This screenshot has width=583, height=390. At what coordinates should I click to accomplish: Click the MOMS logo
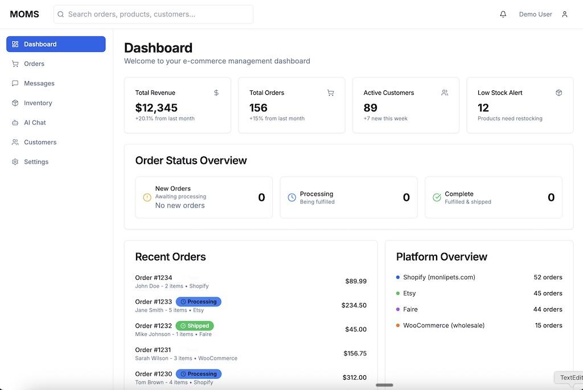coord(24,14)
